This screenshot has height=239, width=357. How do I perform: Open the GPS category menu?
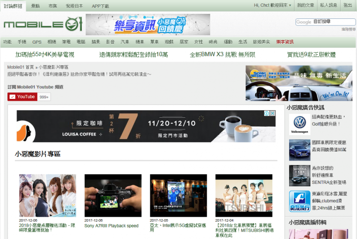(x=37, y=42)
